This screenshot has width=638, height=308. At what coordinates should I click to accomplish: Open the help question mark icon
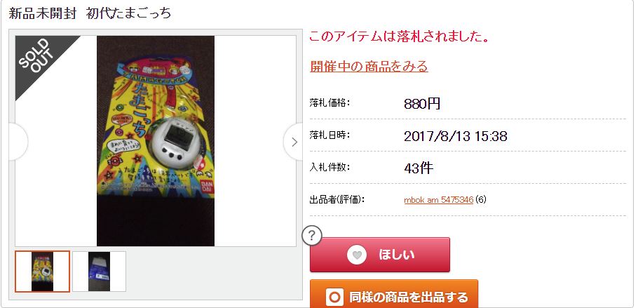(x=312, y=236)
